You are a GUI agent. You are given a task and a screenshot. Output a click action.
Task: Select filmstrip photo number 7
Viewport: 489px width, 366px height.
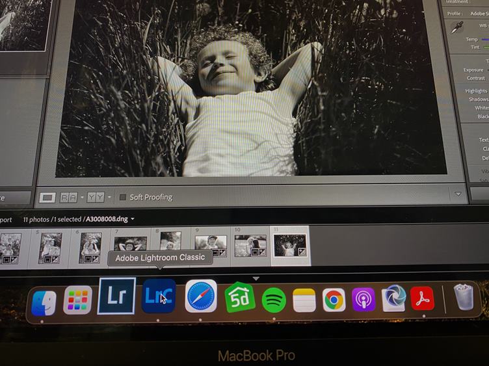point(130,244)
